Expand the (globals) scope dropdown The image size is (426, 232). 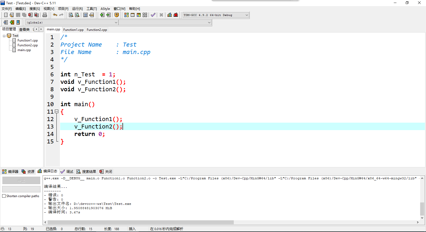[x=116, y=23]
